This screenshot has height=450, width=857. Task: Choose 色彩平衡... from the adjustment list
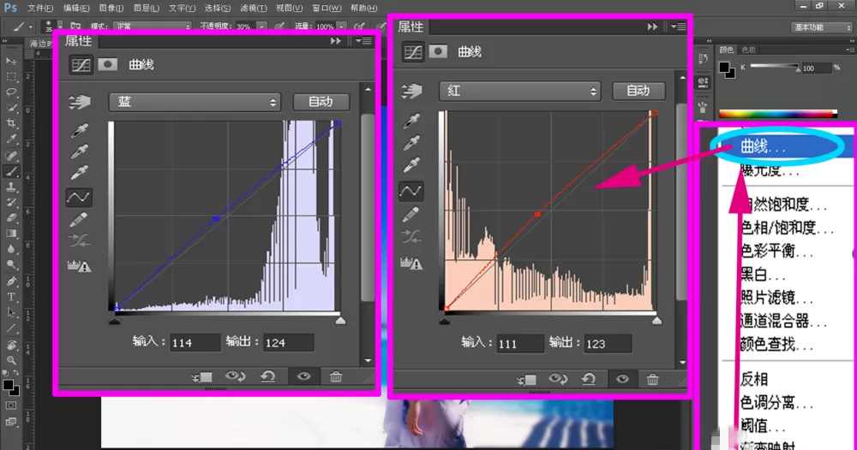776,251
